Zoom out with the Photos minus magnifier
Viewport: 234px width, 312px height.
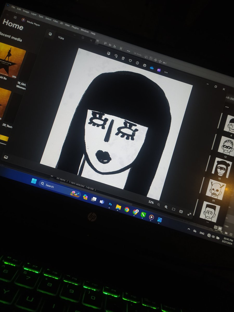159,205
